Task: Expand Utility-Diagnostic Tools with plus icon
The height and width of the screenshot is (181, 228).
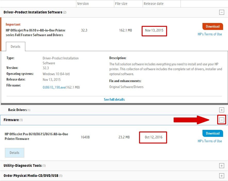Action: (x=221, y=166)
